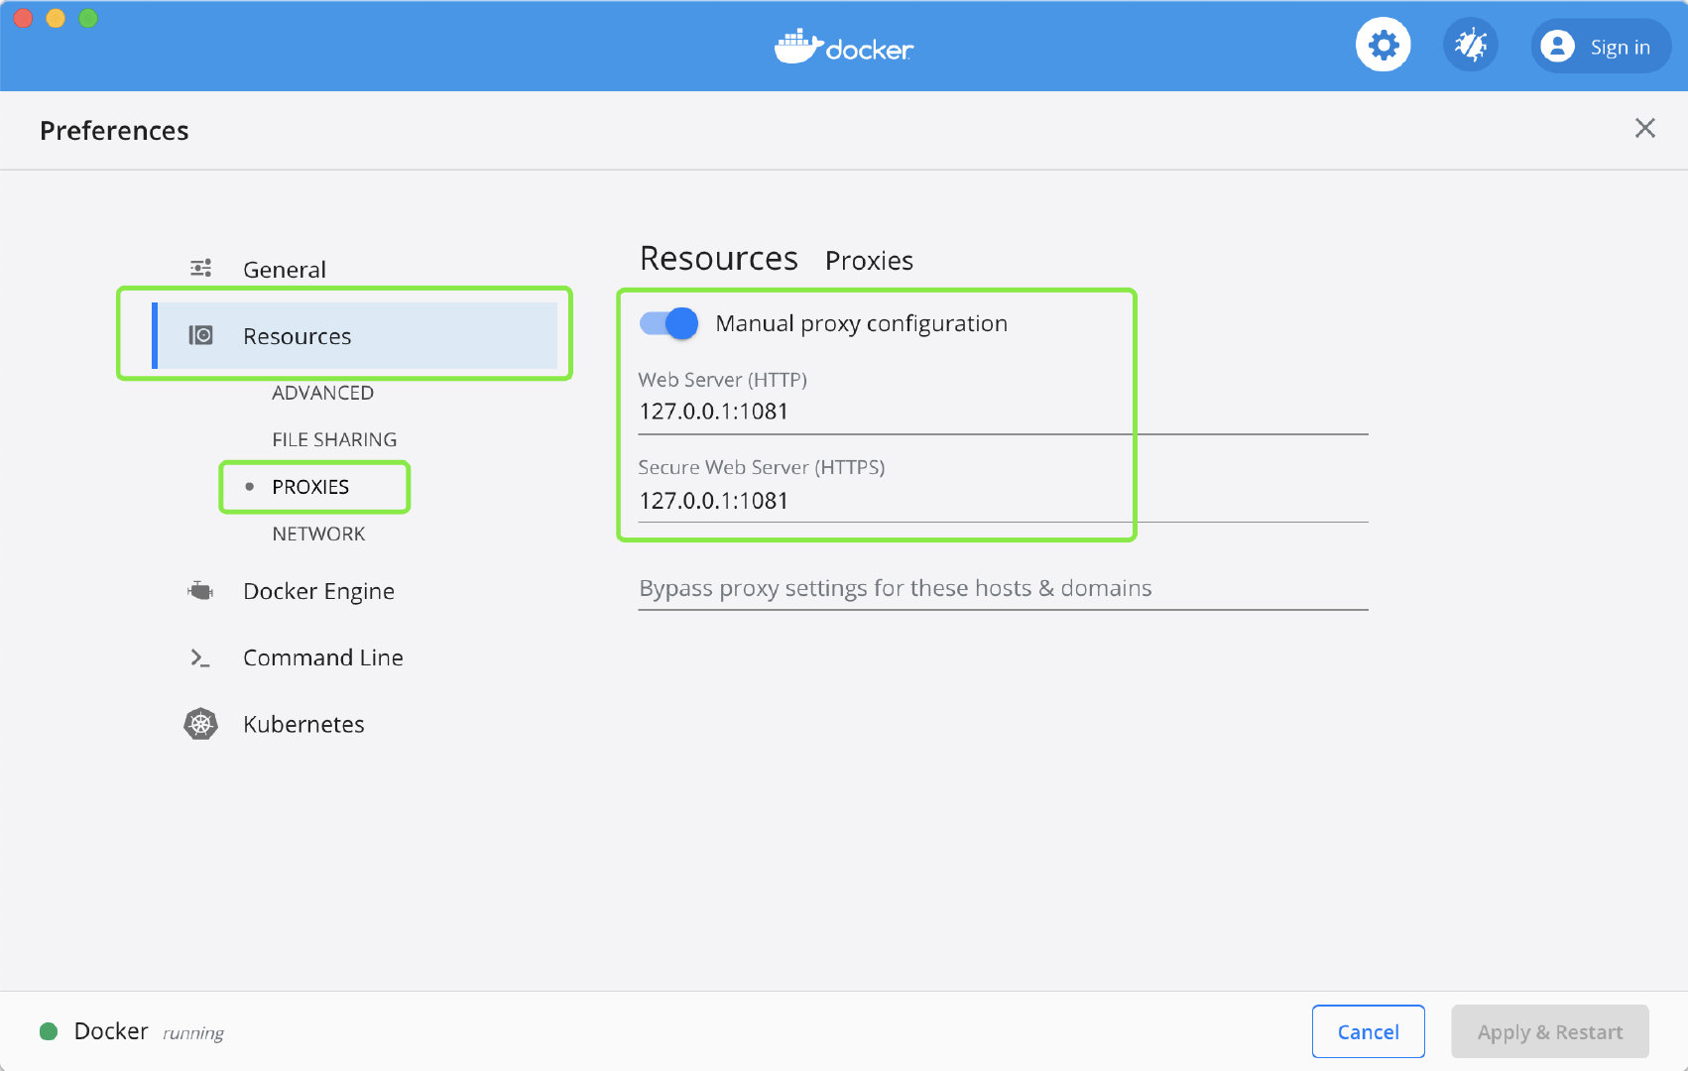Click the Resources disk icon
Viewport: 1688px width, 1071px height.
coord(200,335)
